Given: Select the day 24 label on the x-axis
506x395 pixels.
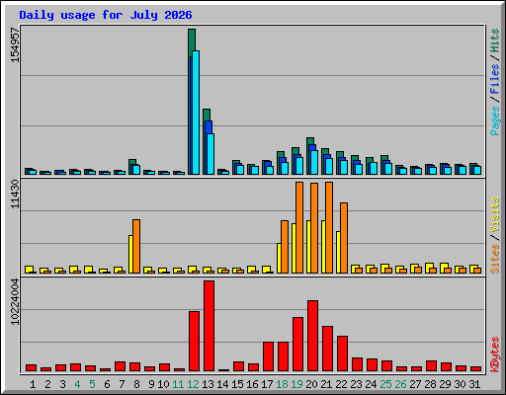Looking at the screenshot, I should [x=371, y=384].
